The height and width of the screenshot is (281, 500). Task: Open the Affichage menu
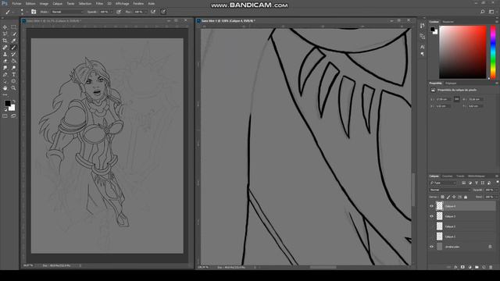click(122, 3)
